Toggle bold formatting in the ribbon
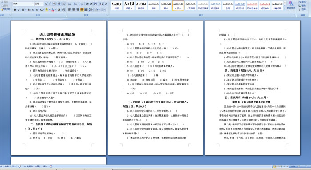The width and height of the screenshot is (311, 170). [15, 10]
